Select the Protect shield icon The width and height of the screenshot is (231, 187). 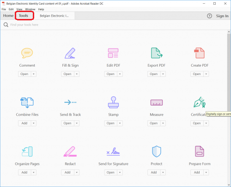(157, 151)
